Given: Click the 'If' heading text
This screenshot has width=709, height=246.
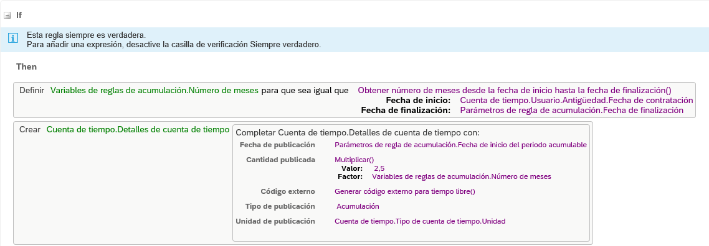Looking at the screenshot, I should click(x=19, y=16).
